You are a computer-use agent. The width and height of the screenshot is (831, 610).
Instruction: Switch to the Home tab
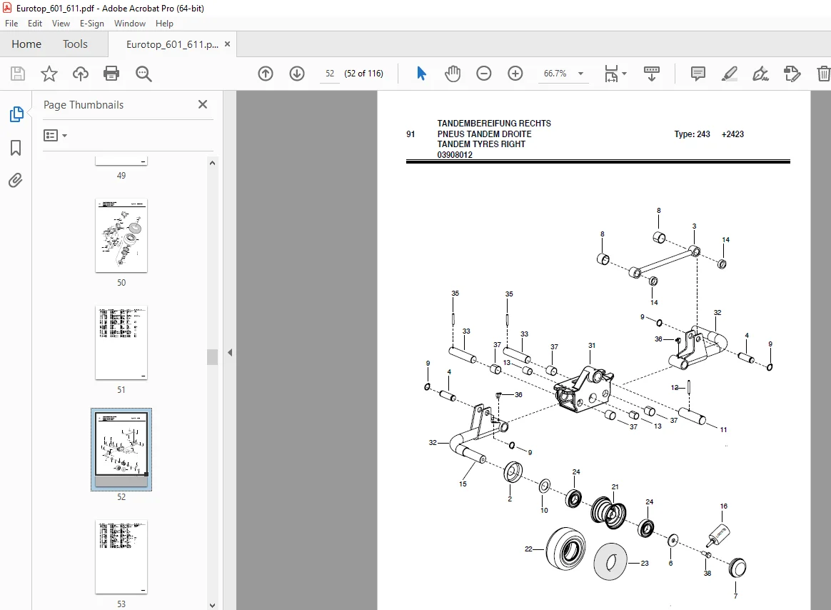point(26,44)
